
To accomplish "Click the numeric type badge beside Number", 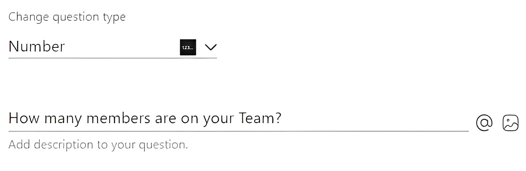I will click(188, 47).
